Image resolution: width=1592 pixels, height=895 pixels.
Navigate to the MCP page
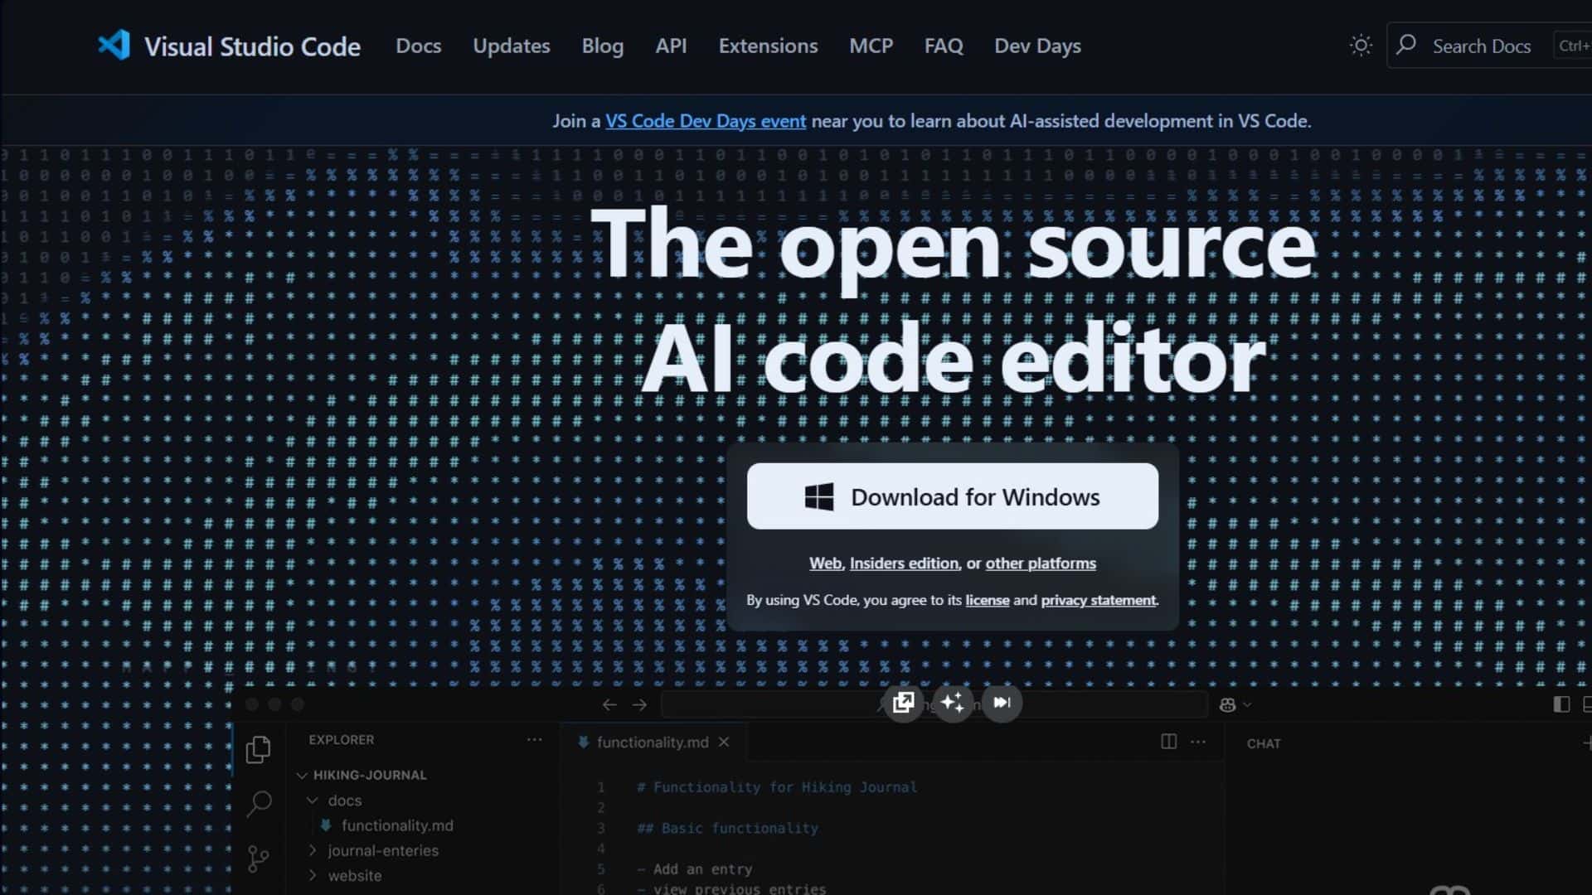(871, 46)
